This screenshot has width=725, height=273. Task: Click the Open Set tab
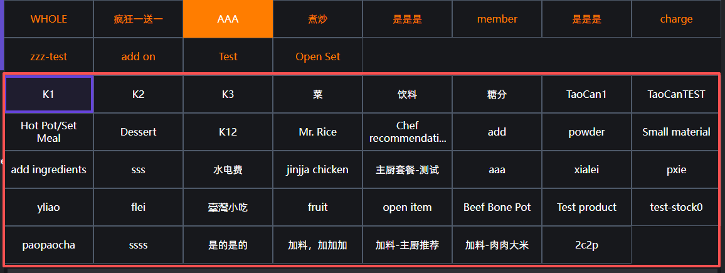(x=317, y=56)
